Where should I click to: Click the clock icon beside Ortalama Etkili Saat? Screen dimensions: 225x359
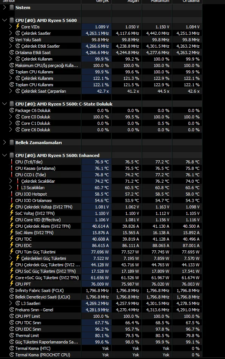point(12,53)
